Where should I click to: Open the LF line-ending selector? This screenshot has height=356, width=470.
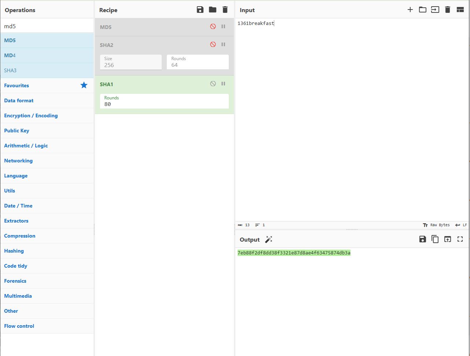point(464,225)
